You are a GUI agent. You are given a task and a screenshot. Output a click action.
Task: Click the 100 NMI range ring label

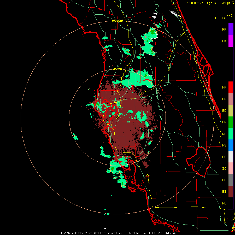117,21
